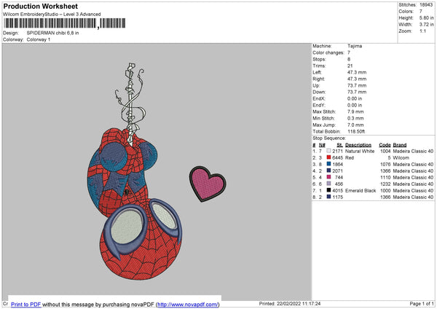437x309 pixels.
Task: Select the Stops value 8
Action: (x=349, y=60)
